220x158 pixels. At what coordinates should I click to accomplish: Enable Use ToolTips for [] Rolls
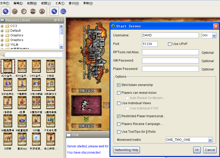pyautogui.click(x=119, y=132)
